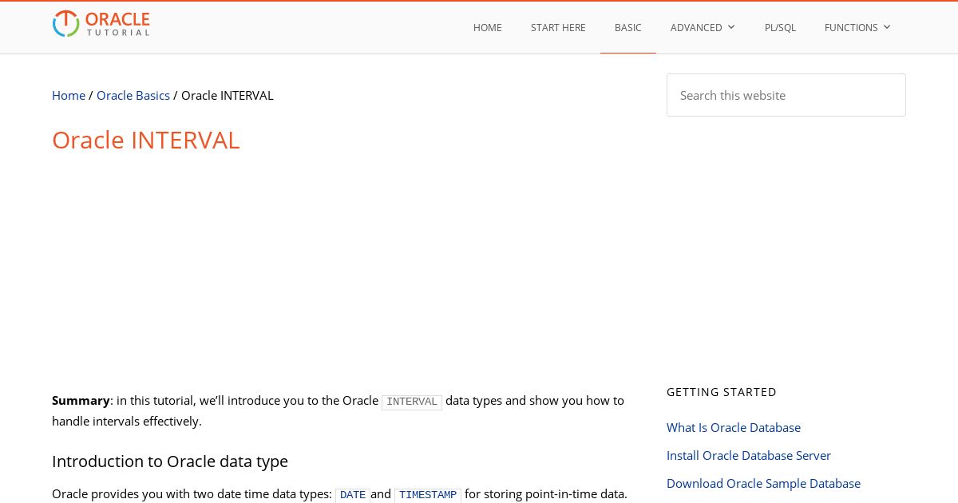
Task: Open the Oracle Basics breadcrumb link
Action: pos(133,95)
